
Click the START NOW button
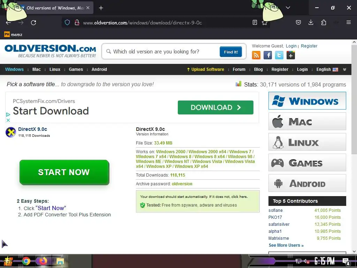[x=64, y=172]
